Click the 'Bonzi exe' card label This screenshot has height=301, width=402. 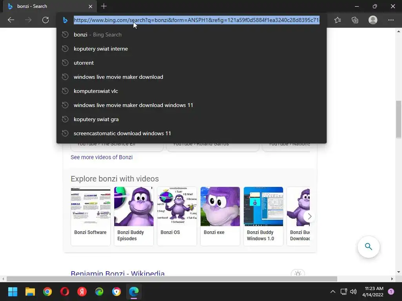point(214,232)
